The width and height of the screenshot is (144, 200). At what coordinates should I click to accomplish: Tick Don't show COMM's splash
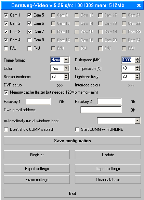[x=6, y=129]
